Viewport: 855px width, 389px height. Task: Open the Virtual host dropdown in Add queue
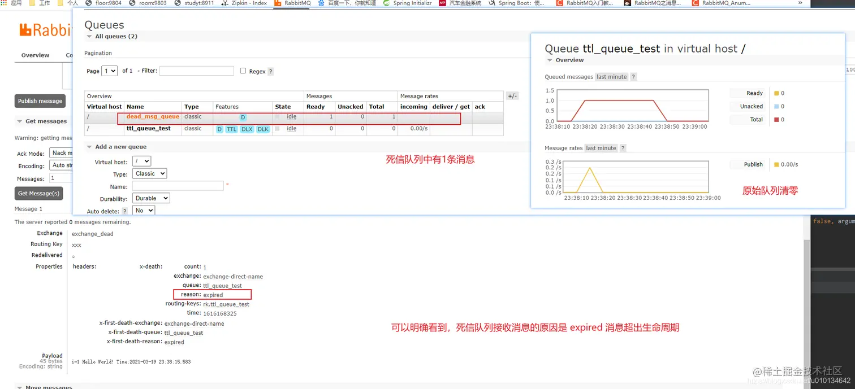[141, 161]
